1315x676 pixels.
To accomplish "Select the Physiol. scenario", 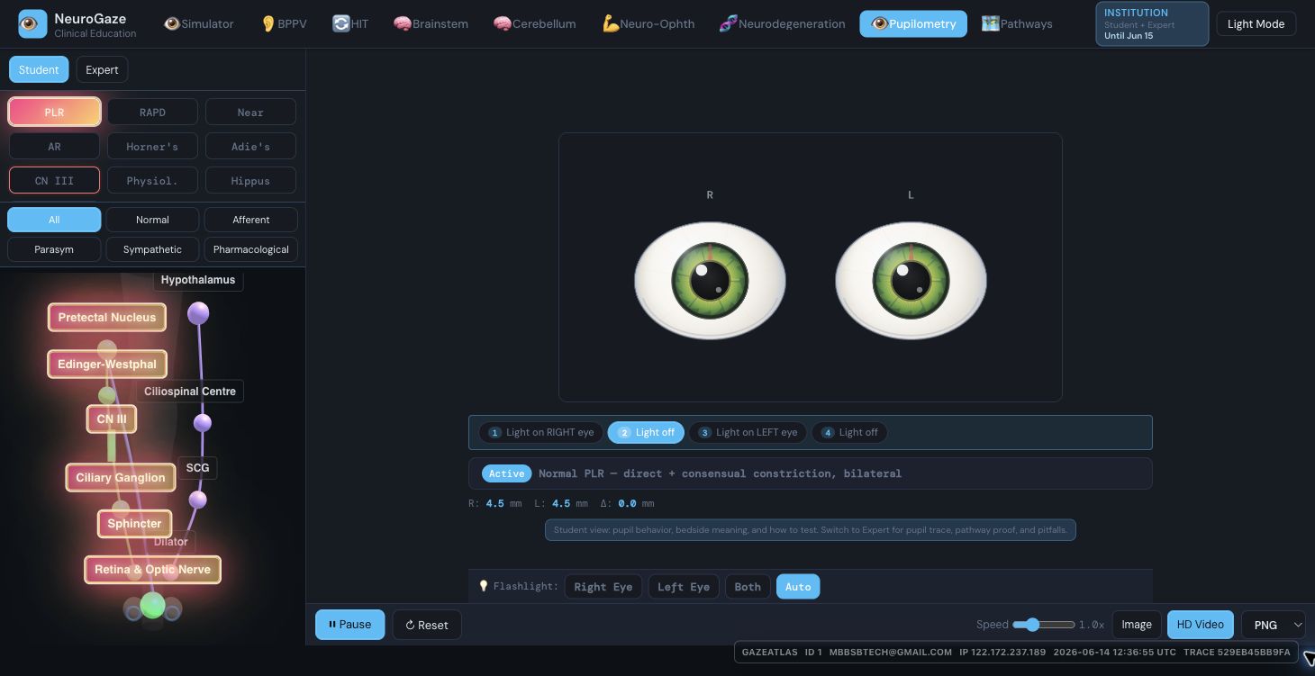I will 152,181.
